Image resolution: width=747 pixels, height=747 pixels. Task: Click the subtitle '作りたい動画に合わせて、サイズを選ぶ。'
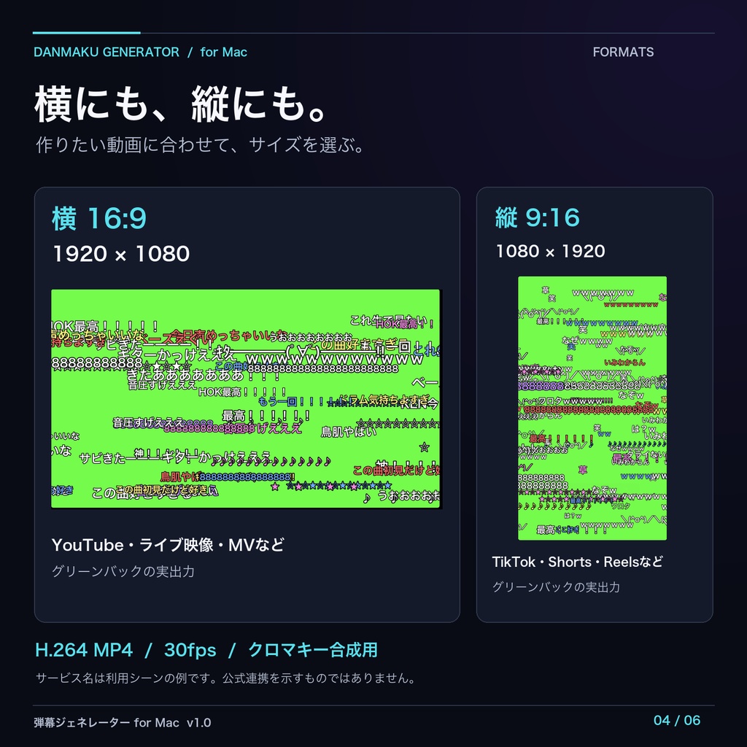[201, 144]
